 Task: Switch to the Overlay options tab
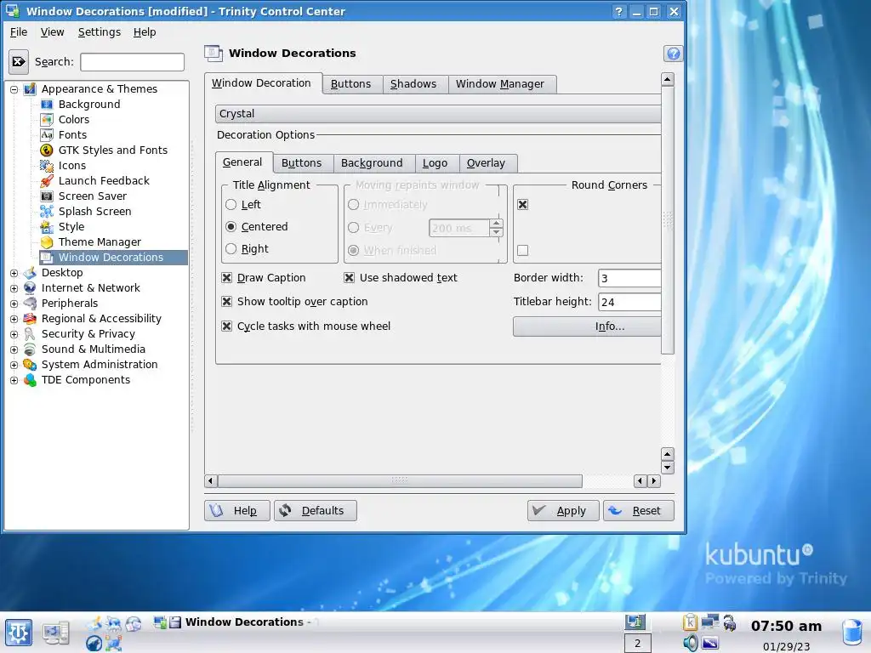(x=486, y=163)
